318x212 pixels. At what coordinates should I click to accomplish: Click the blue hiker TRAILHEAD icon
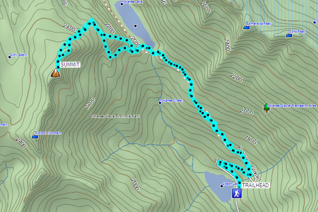(x=237, y=193)
